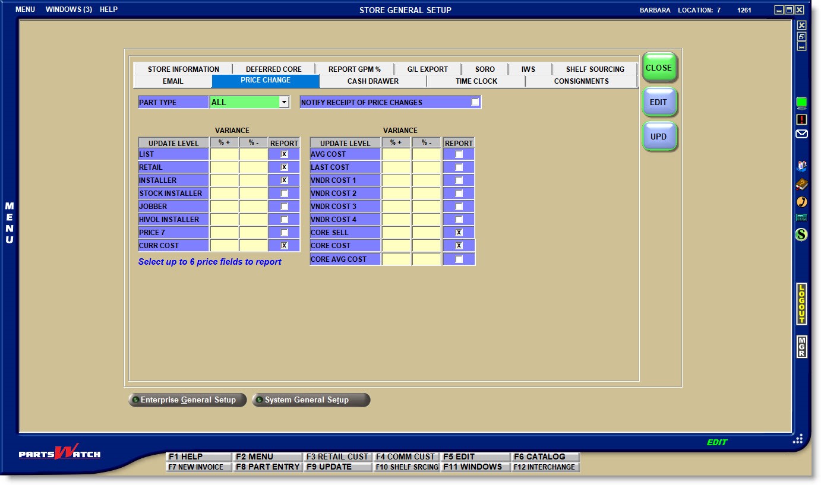Uncheck the RETAIL report checkbox
The image size is (821, 485).
[x=284, y=167]
